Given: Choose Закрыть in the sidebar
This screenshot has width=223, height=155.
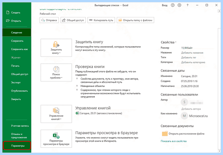Looking at the screenshot, I should [17, 99].
